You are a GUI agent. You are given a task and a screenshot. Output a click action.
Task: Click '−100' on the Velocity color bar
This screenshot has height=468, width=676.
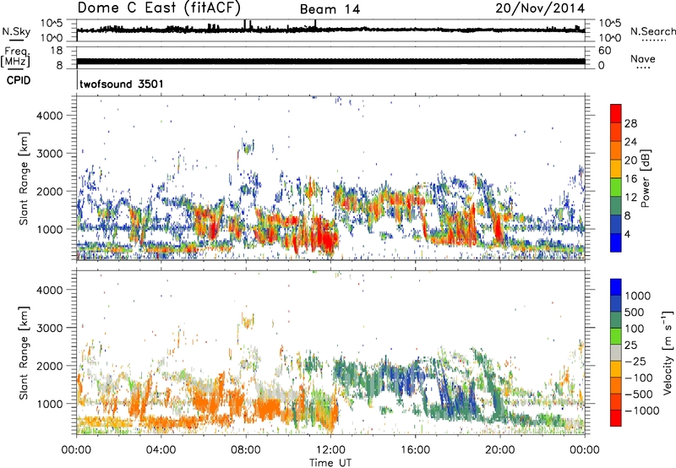pos(639,378)
